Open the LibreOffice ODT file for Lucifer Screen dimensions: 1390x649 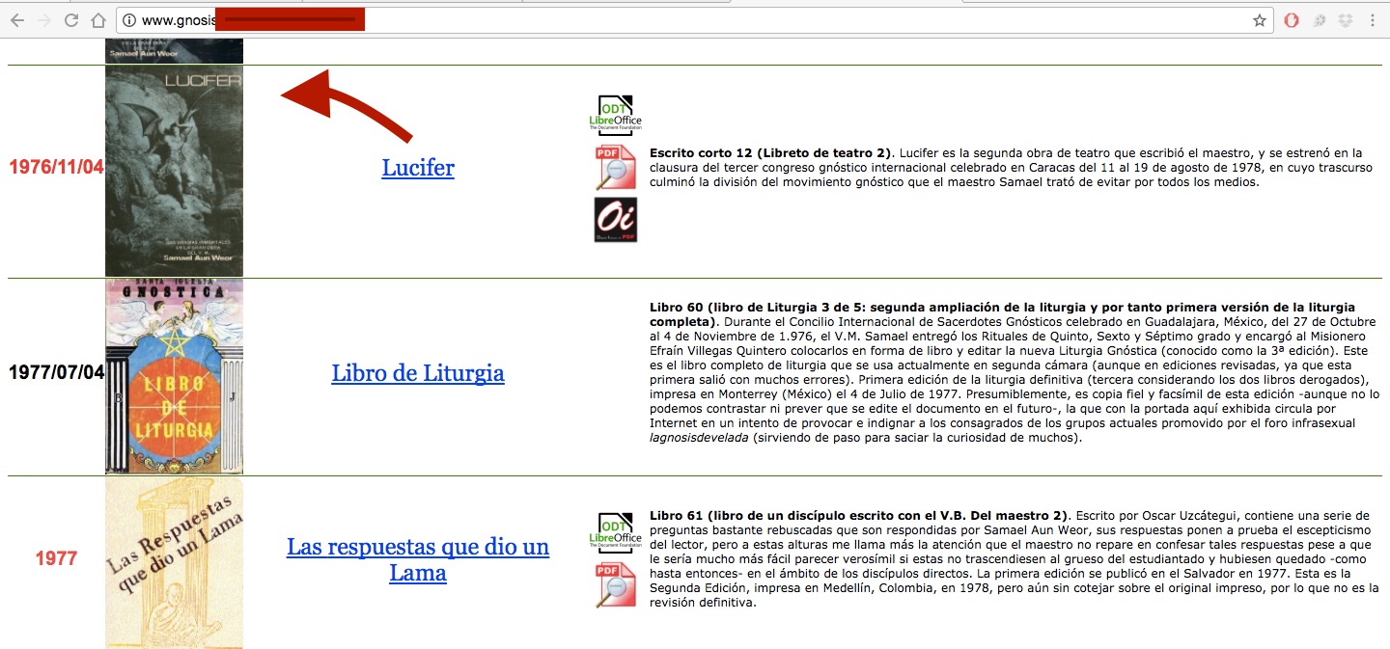pos(615,116)
